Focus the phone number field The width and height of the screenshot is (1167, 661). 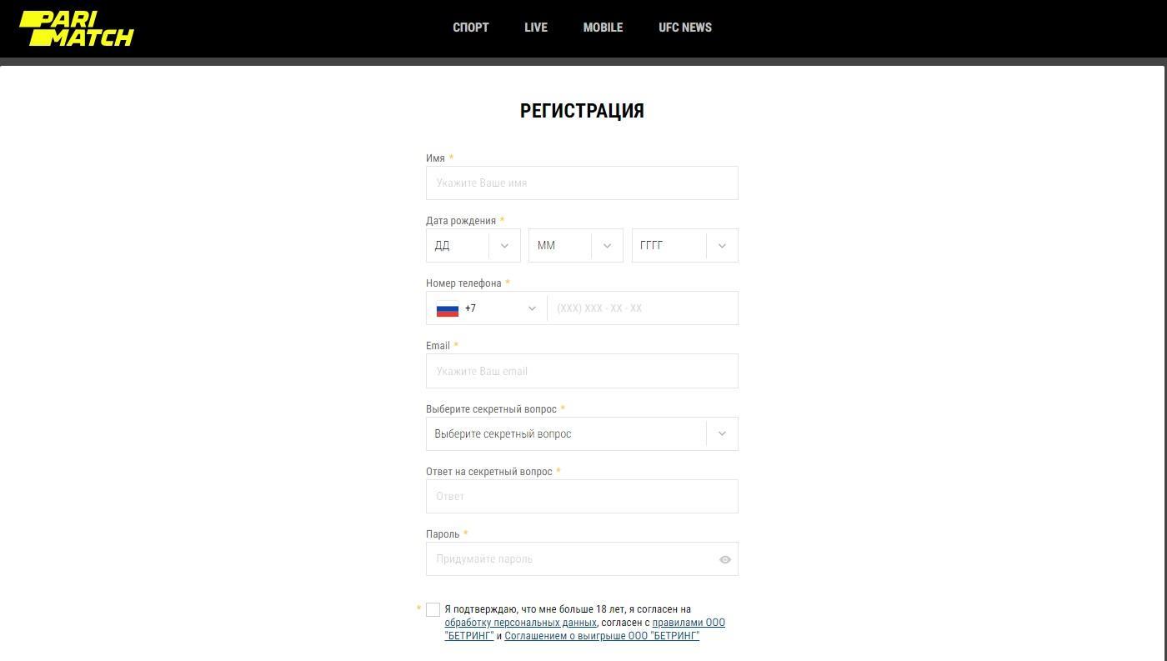click(x=642, y=308)
